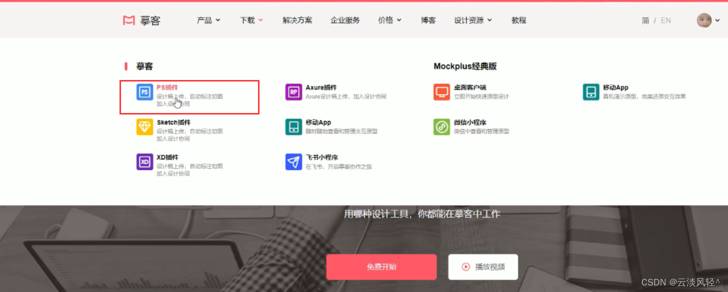Click headline 用哪种设计工具，你都能在摹客中工作
Image resolution: width=728 pixels, height=292 pixels.
[422, 214]
